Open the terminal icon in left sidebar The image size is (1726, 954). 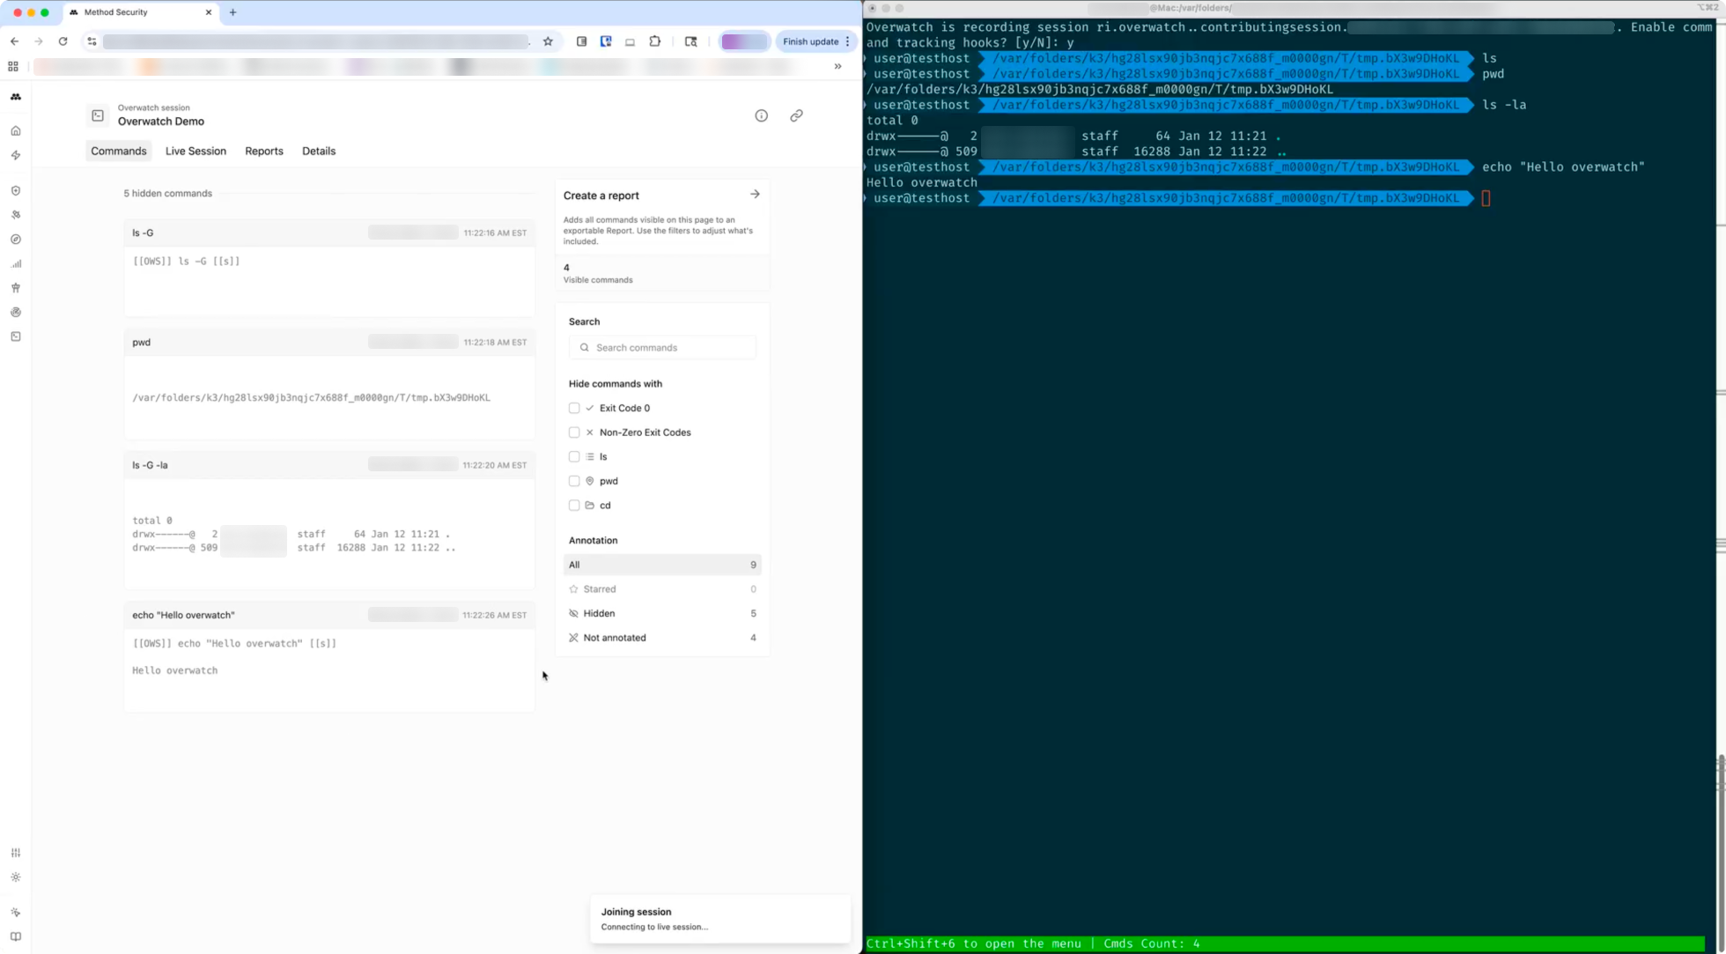pos(16,336)
